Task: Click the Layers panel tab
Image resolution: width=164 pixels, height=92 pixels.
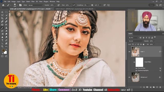Action: 130,33
